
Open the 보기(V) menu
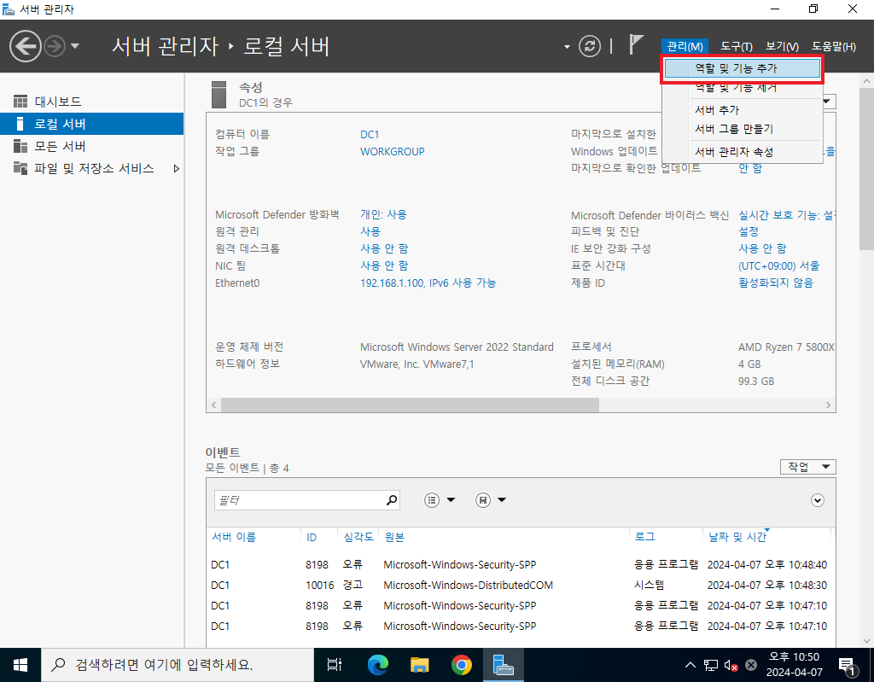[x=782, y=46]
